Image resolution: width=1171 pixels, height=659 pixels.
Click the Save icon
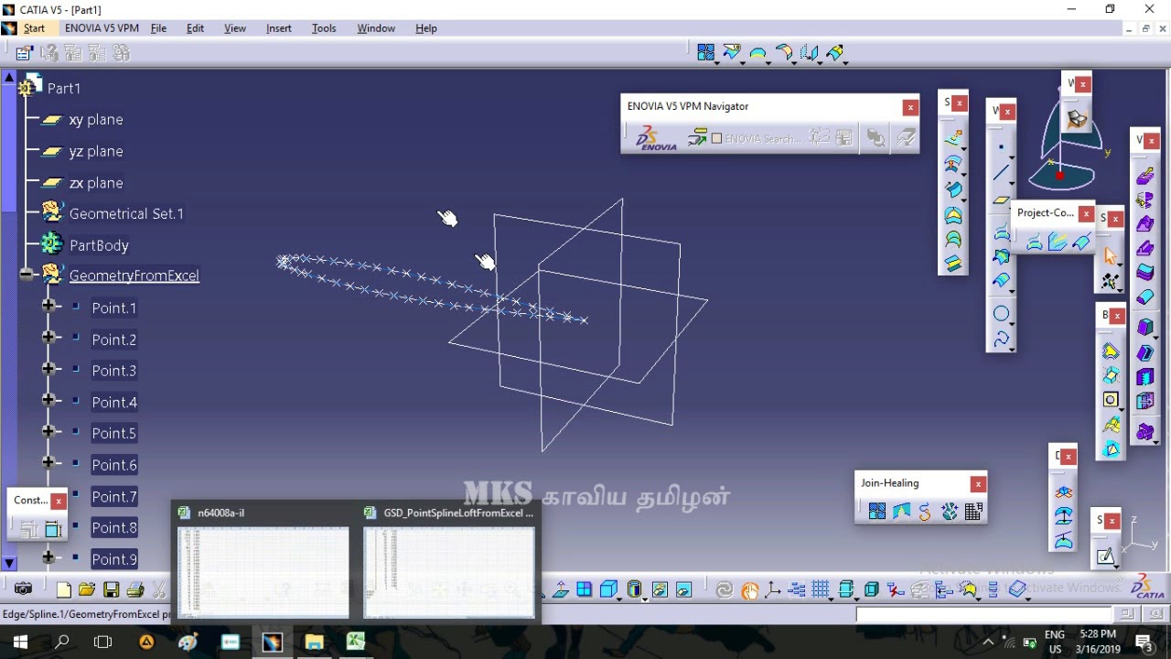pos(111,589)
